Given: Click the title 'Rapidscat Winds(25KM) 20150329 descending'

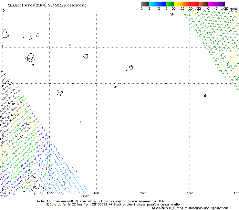Looking at the screenshot, I should pyautogui.click(x=46, y=5).
